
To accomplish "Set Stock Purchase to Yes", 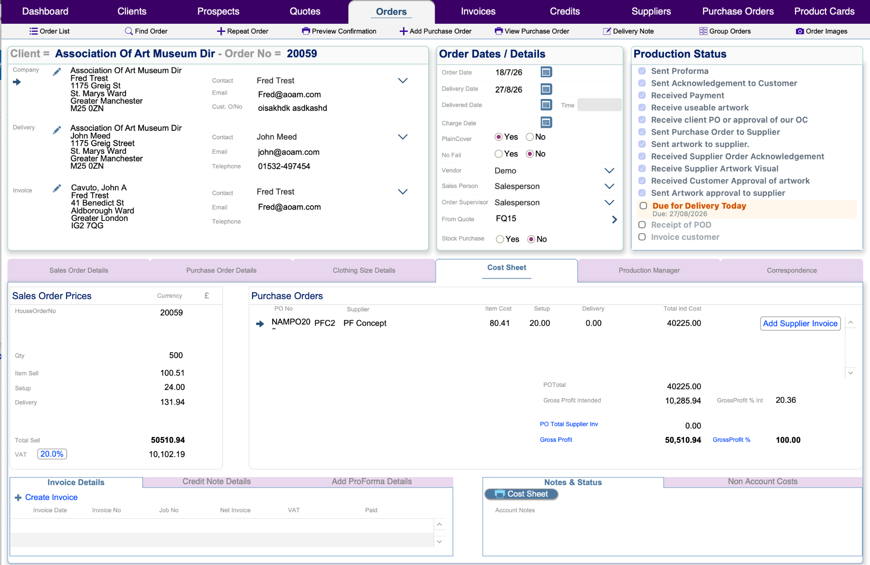I will coord(500,239).
